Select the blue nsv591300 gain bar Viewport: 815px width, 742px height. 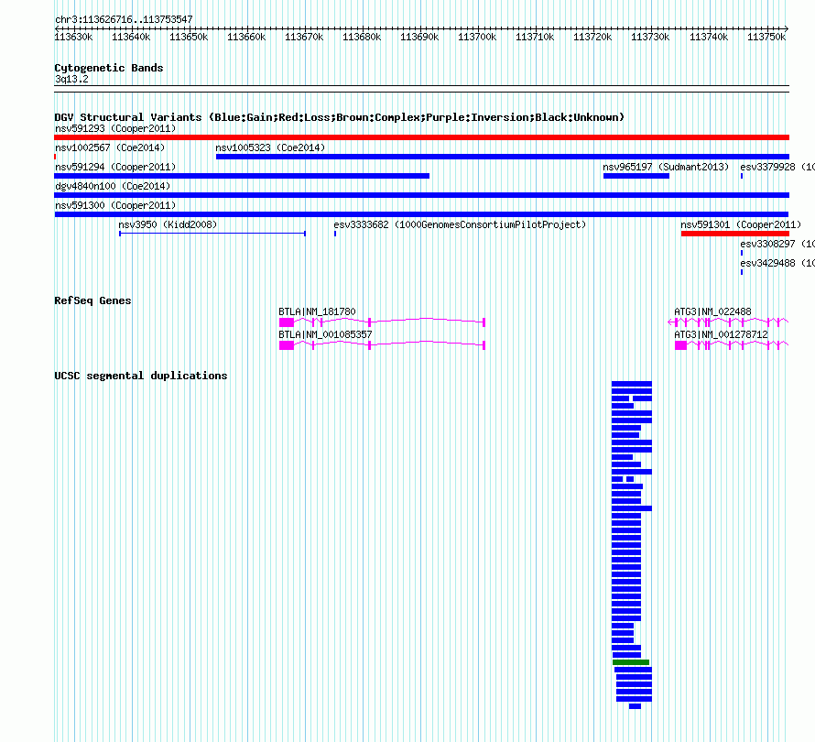(x=421, y=214)
